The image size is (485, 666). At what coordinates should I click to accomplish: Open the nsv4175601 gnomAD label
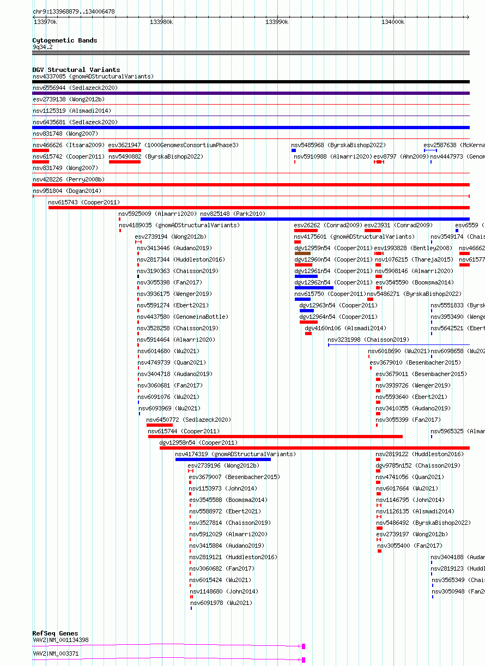pyautogui.click(x=355, y=237)
